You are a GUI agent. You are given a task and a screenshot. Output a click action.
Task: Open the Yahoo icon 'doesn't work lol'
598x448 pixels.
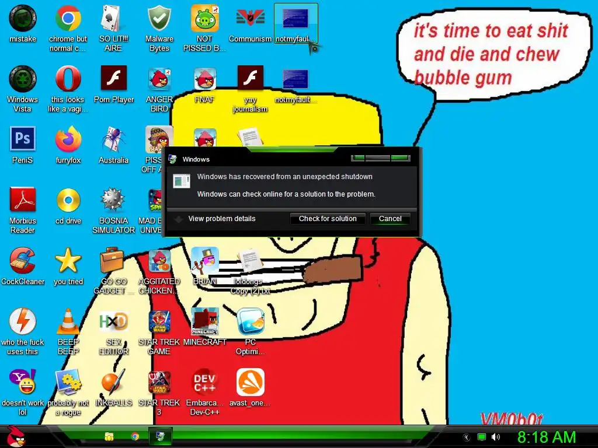coord(23,391)
